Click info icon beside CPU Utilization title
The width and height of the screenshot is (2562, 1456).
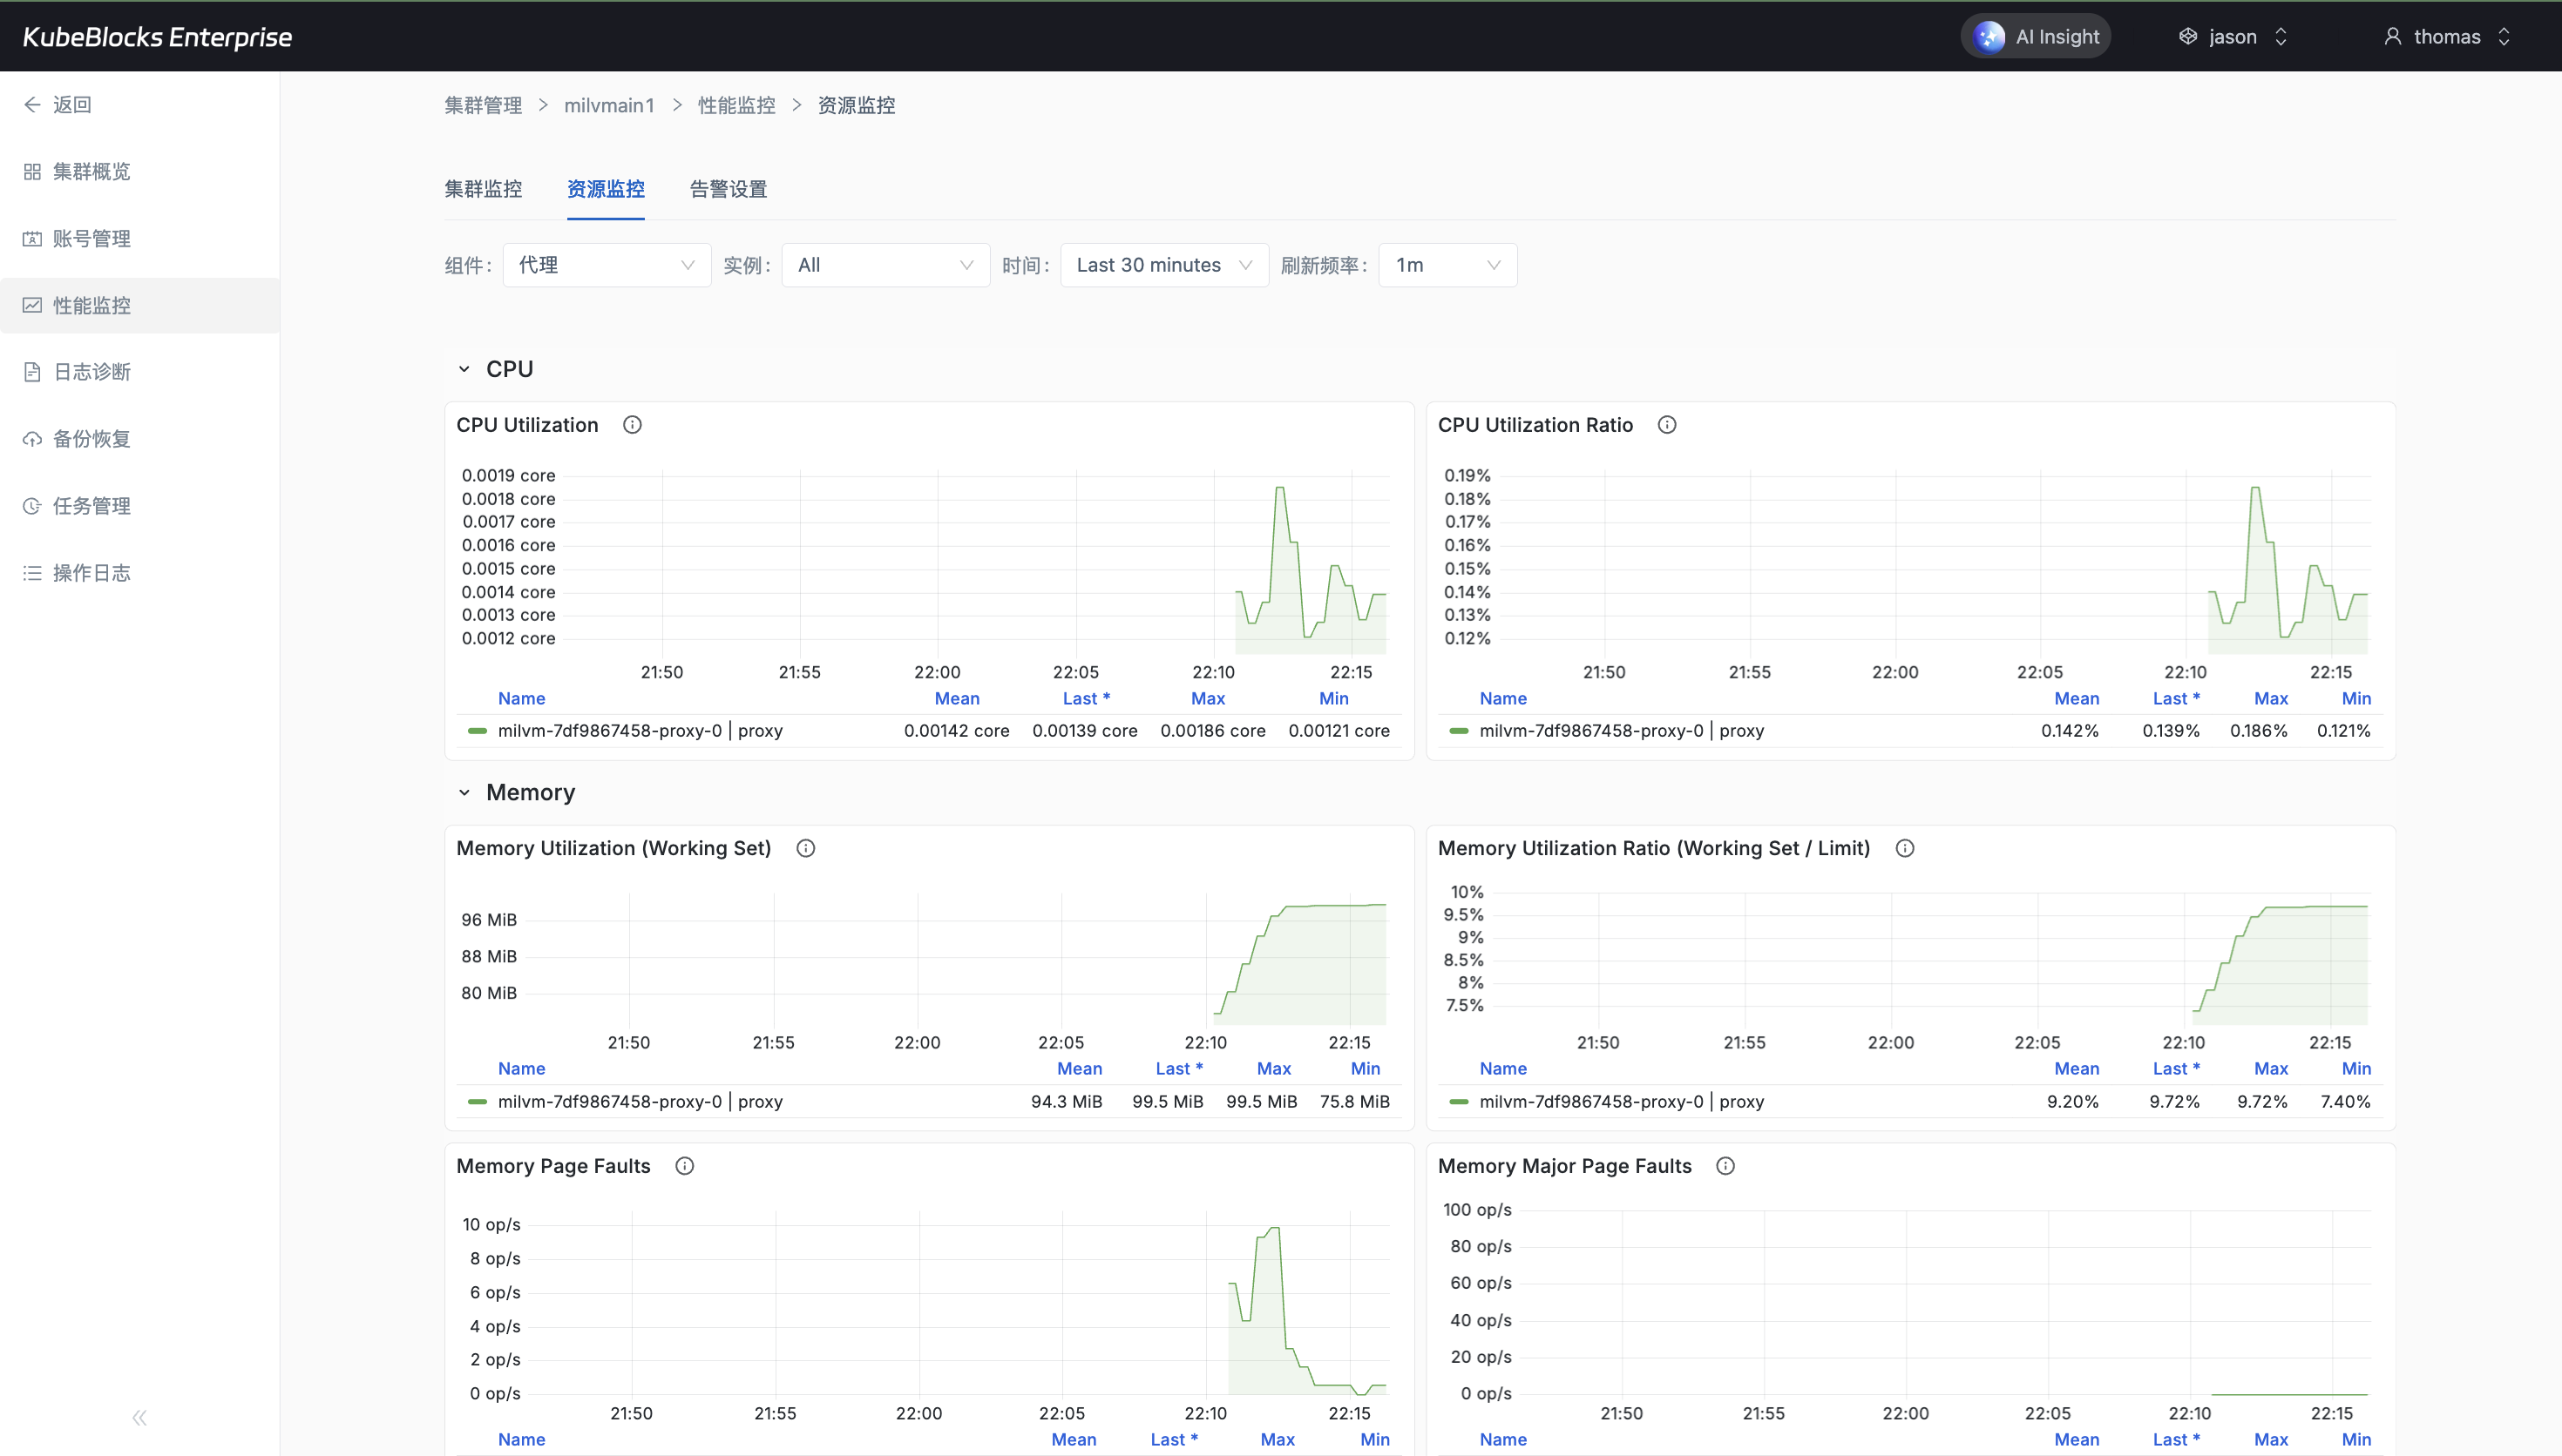tap(633, 425)
